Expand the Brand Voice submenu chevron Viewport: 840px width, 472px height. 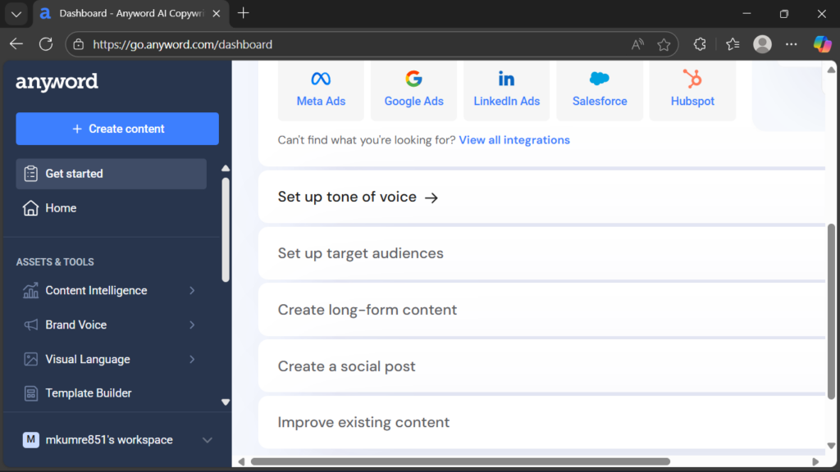point(192,324)
